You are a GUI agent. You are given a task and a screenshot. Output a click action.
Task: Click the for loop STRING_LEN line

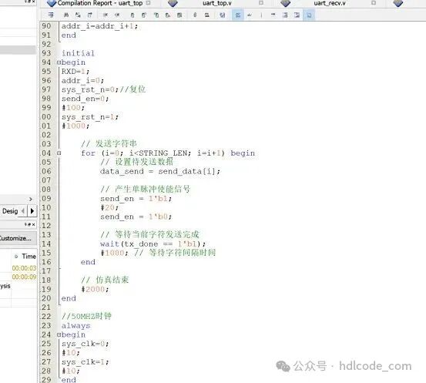[x=168, y=153]
